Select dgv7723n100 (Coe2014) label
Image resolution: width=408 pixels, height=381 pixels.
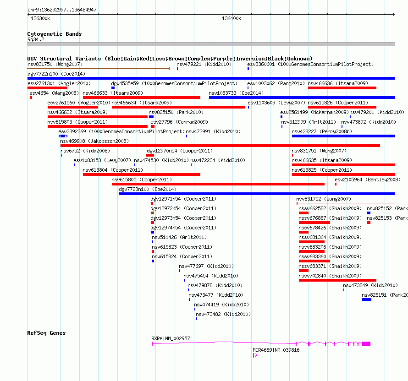point(148,189)
